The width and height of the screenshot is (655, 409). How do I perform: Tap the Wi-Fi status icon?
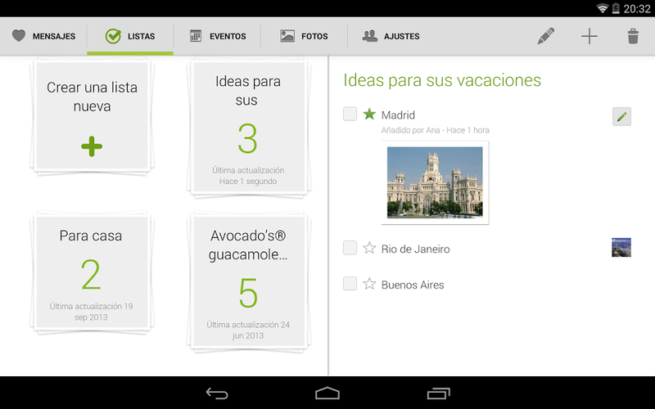603,8
